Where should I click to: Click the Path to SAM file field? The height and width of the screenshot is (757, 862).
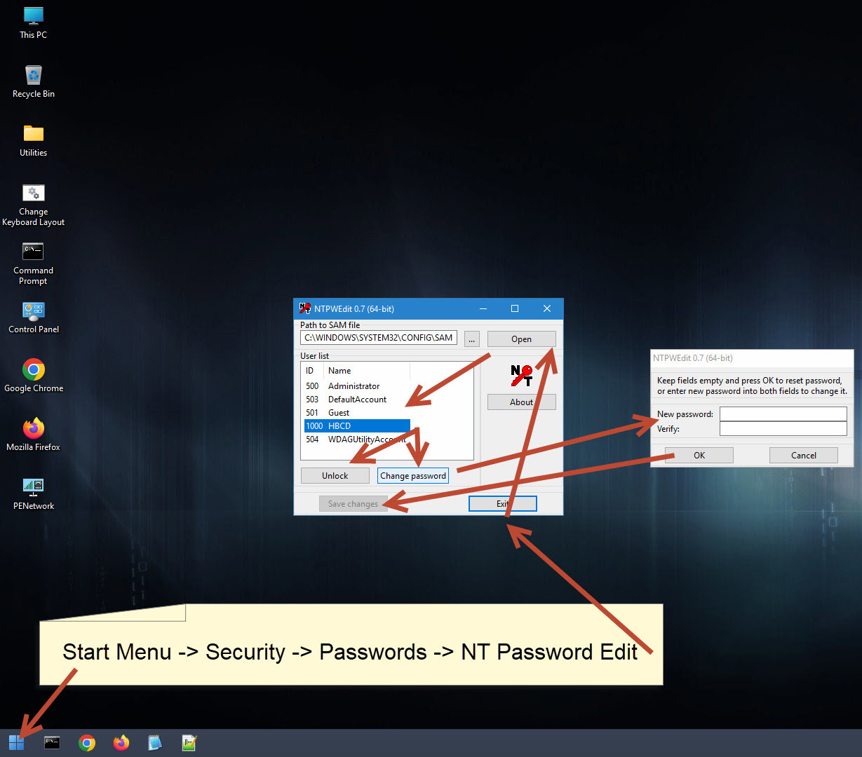379,338
